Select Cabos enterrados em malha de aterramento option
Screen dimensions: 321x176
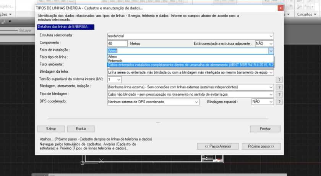point(190,65)
